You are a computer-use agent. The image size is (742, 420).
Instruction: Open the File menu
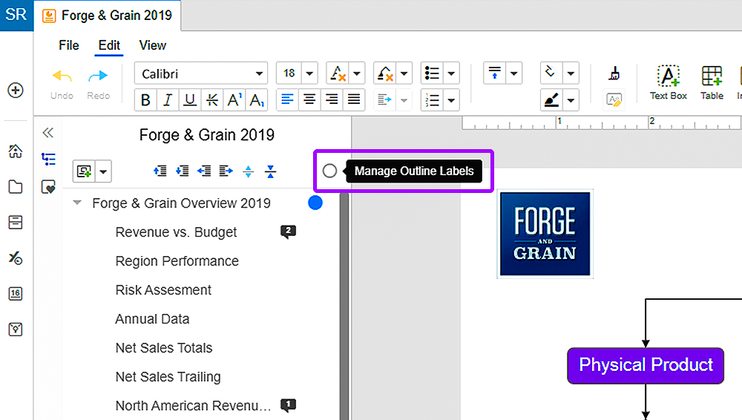pos(68,45)
